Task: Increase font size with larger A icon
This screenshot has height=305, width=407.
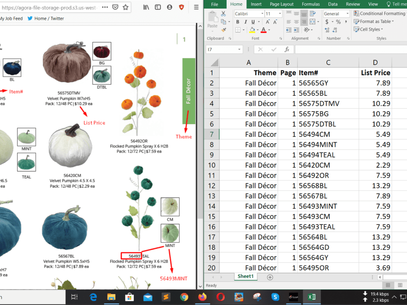Action: tap(268, 22)
